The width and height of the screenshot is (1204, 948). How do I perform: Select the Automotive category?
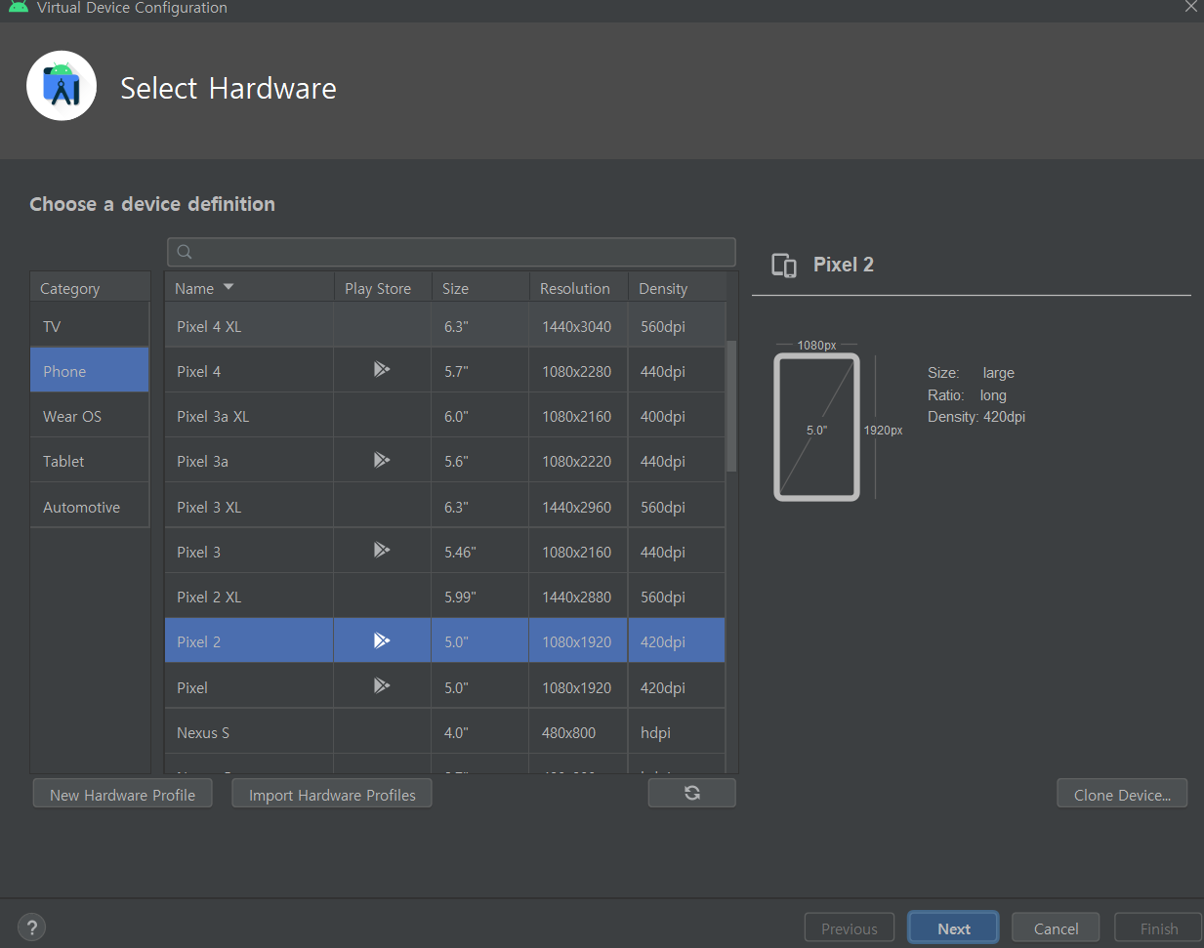[x=90, y=507]
